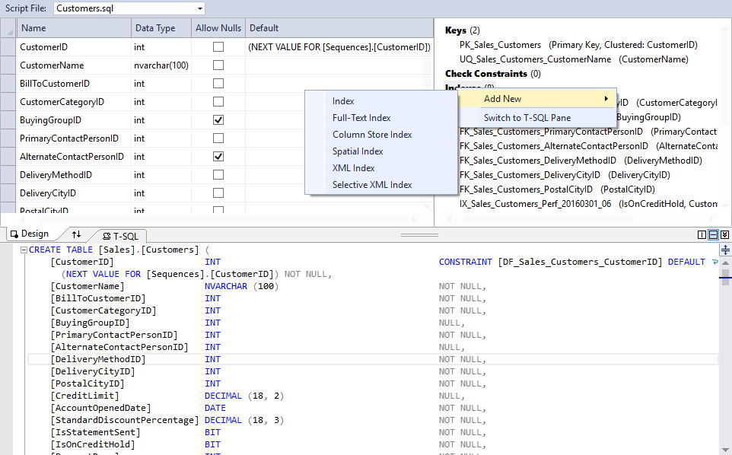Collapse the CREATE TABLE code block

(x=24, y=250)
